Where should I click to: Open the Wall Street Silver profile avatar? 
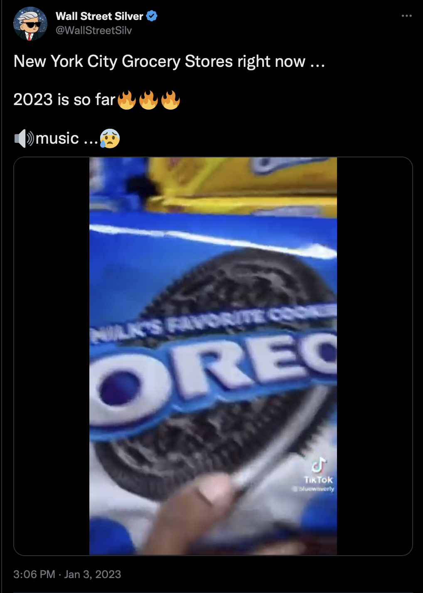[x=30, y=24]
